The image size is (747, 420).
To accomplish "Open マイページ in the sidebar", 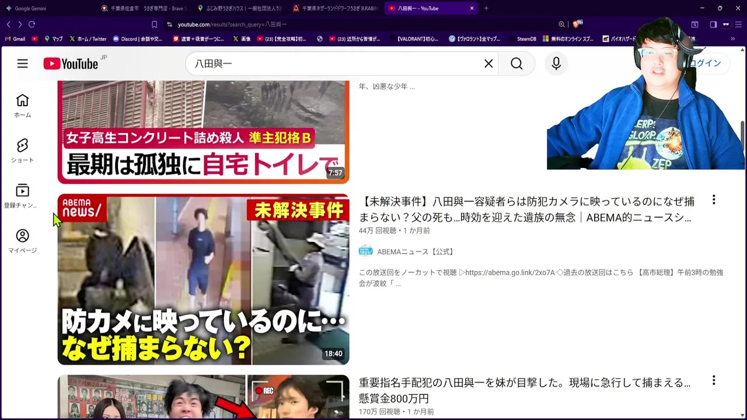I will (22, 241).
